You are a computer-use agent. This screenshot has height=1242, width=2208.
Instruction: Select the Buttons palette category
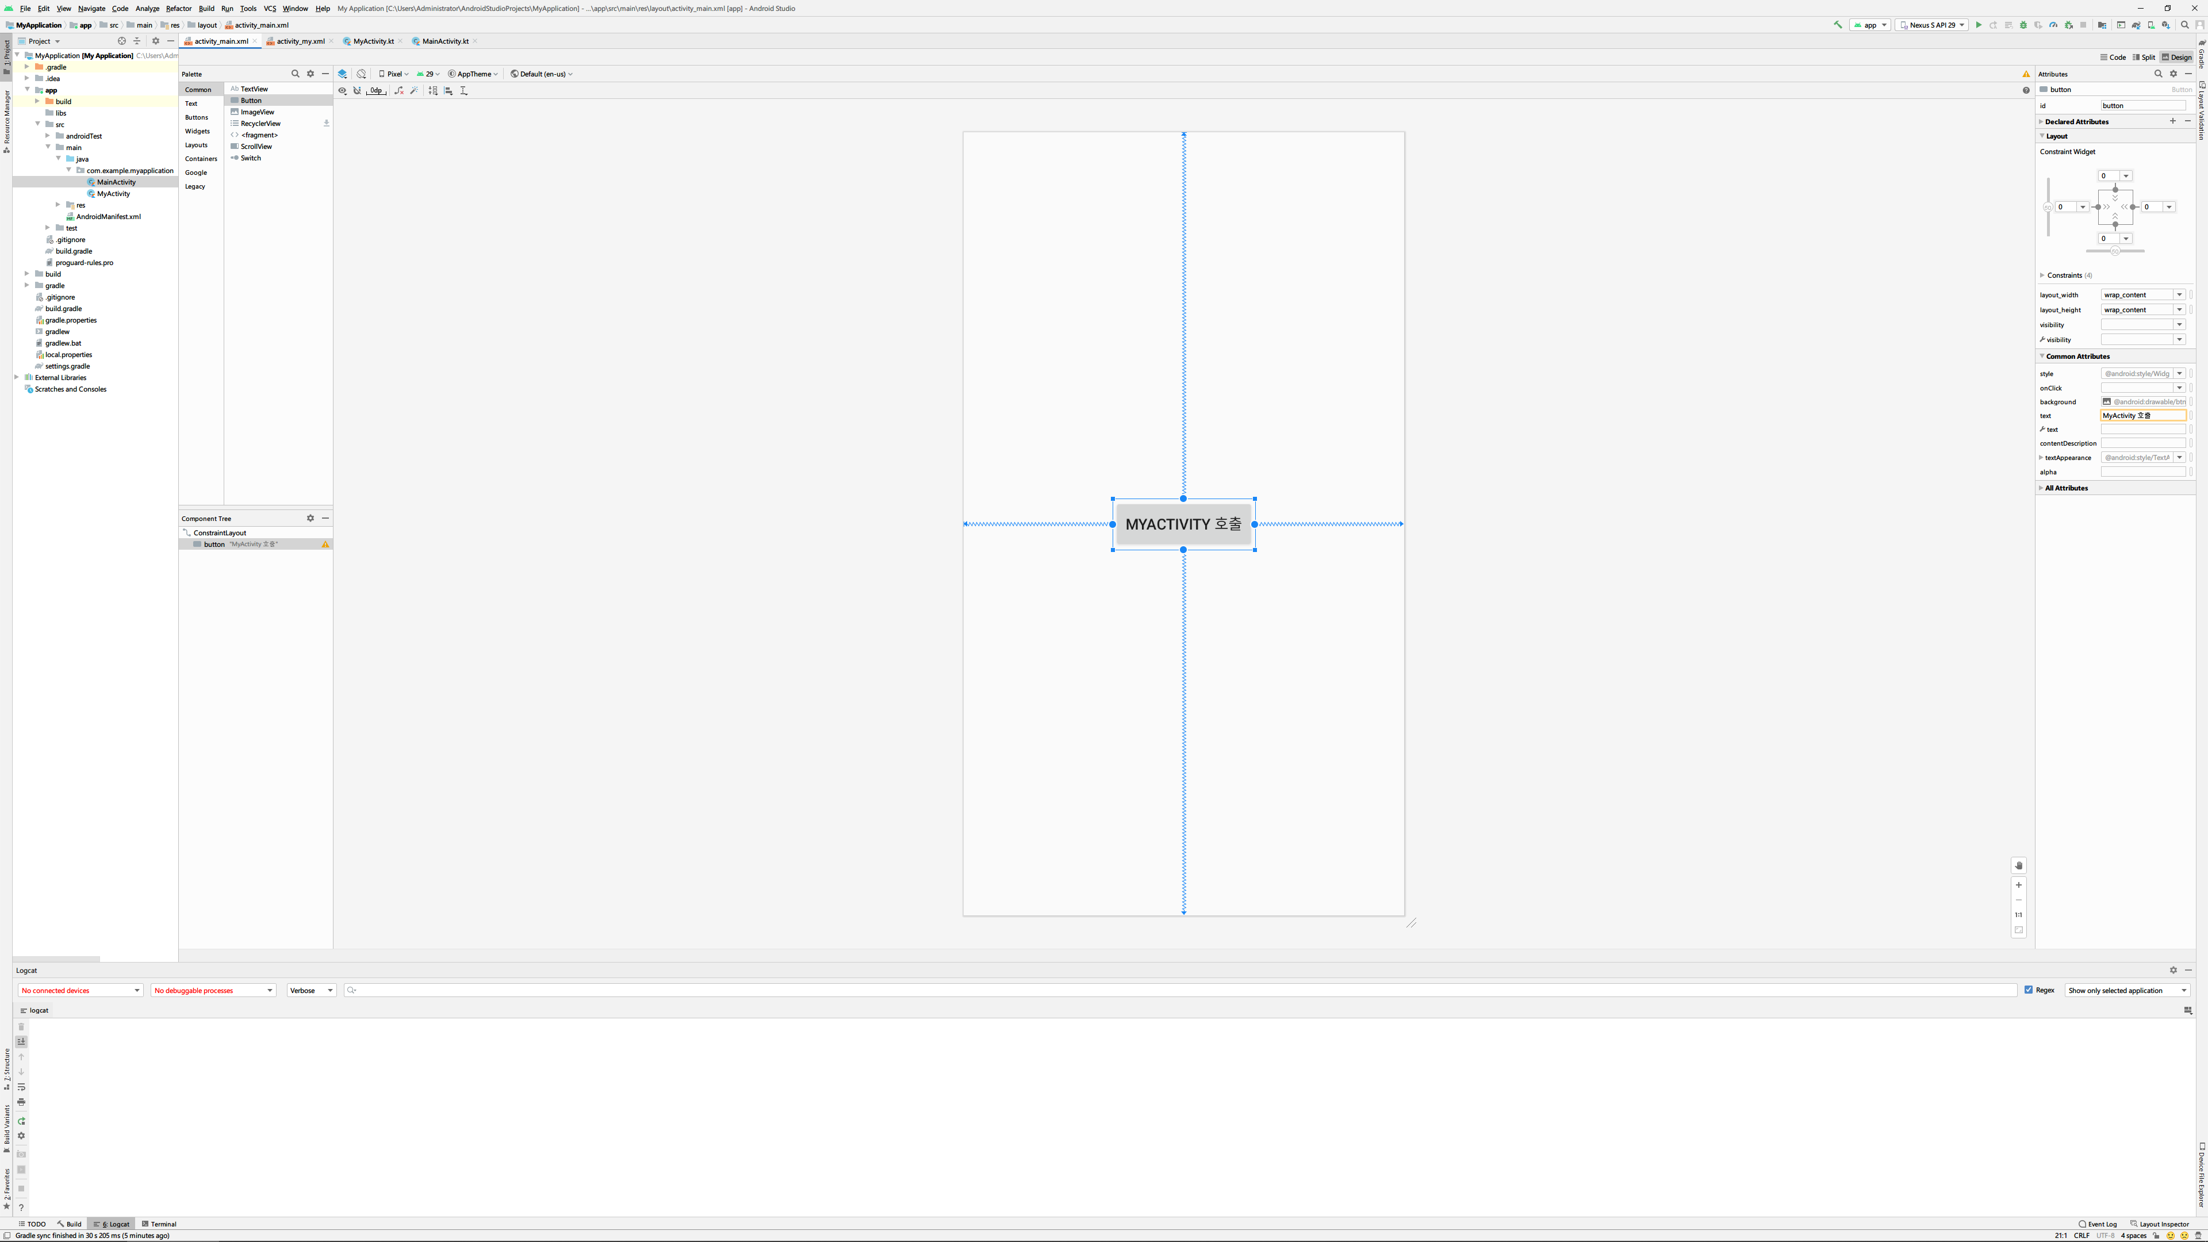(196, 117)
